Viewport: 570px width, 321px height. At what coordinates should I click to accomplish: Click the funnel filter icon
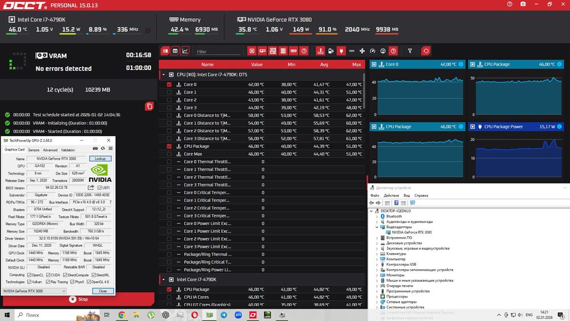click(410, 51)
